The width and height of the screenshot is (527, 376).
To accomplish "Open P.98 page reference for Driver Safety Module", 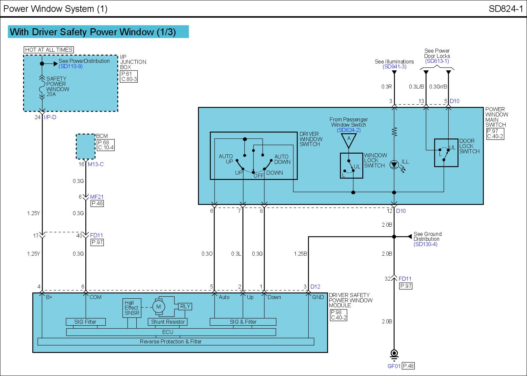I will (336, 313).
